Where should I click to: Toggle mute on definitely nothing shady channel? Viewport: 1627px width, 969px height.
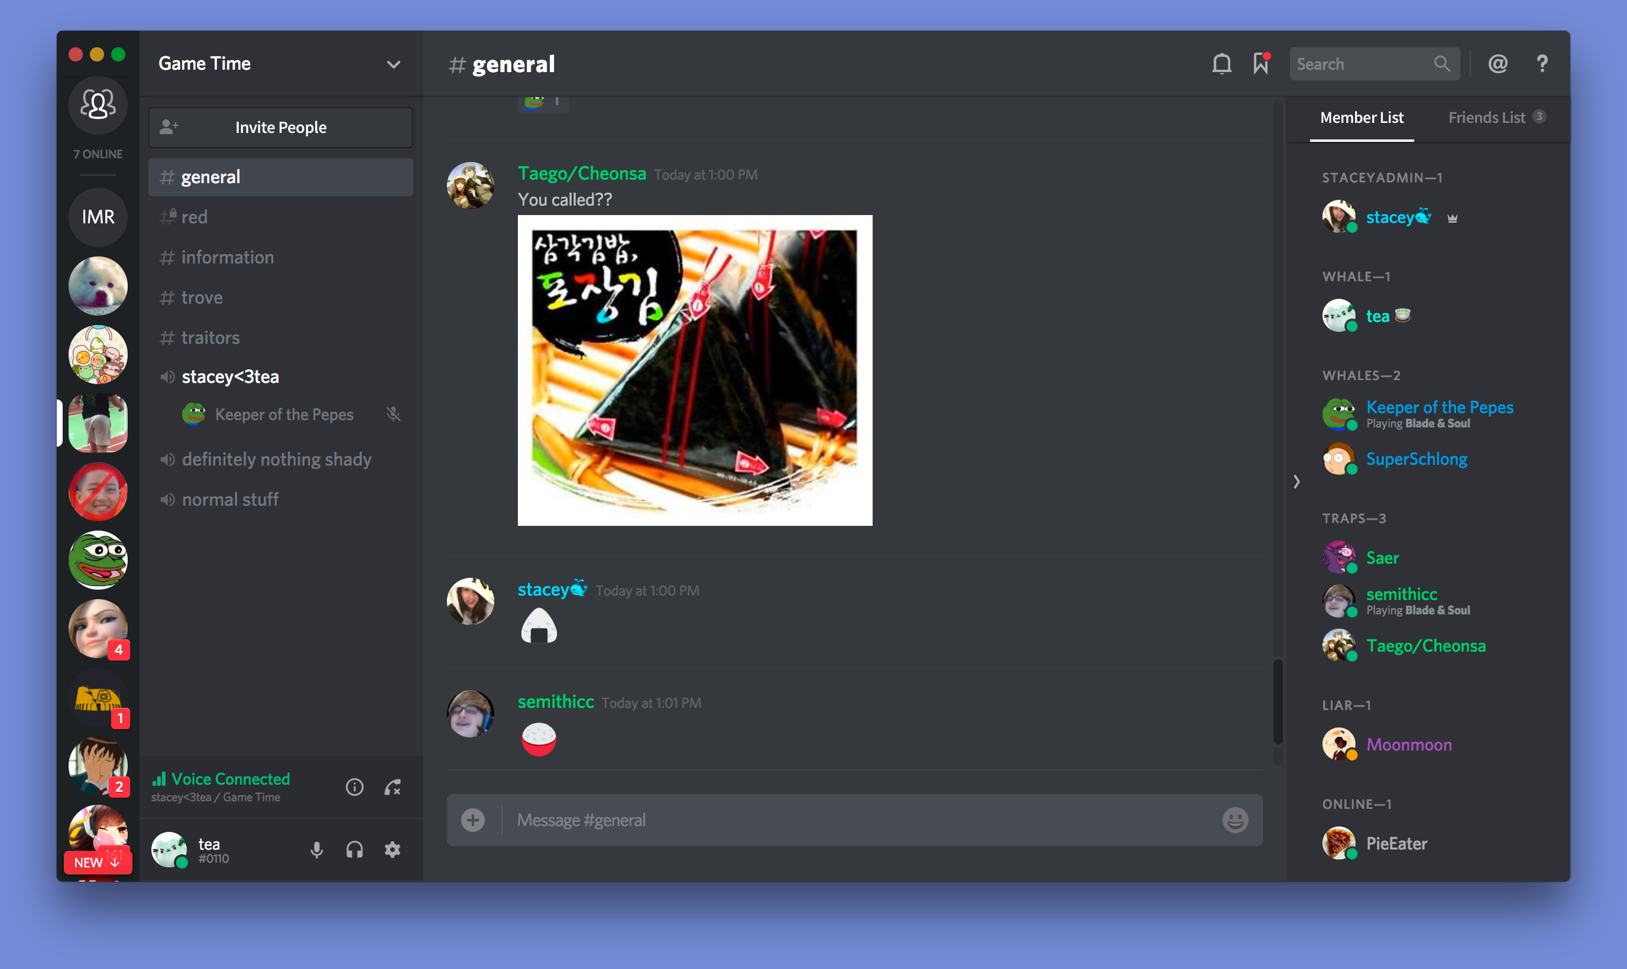click(167, 458)
